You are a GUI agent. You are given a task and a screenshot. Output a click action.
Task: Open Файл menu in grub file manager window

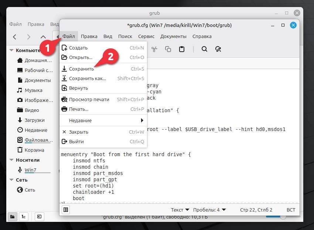coord(16,24)
